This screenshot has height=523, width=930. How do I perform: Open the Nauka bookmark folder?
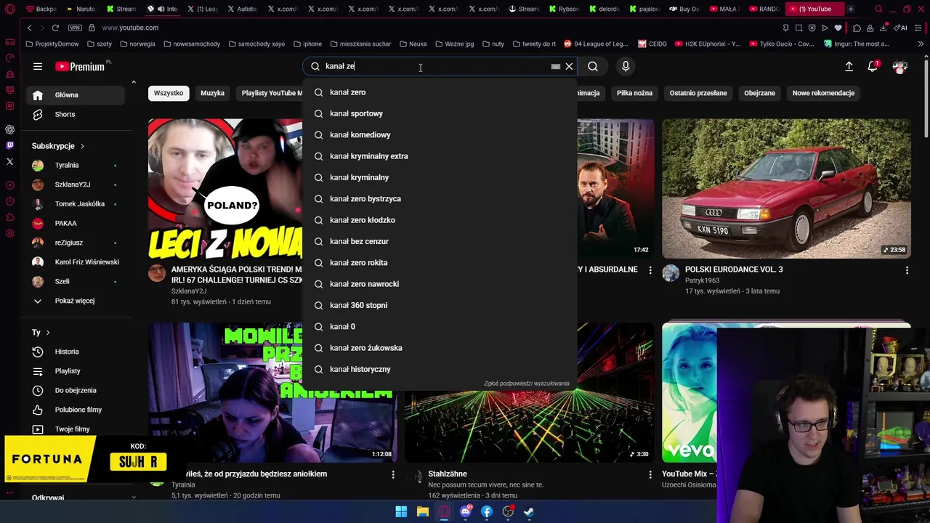413,44
